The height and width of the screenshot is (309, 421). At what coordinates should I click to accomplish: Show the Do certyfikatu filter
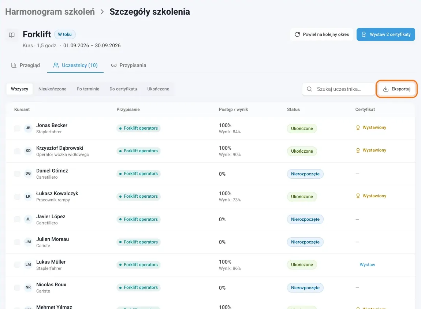click(x=123, y=89)
